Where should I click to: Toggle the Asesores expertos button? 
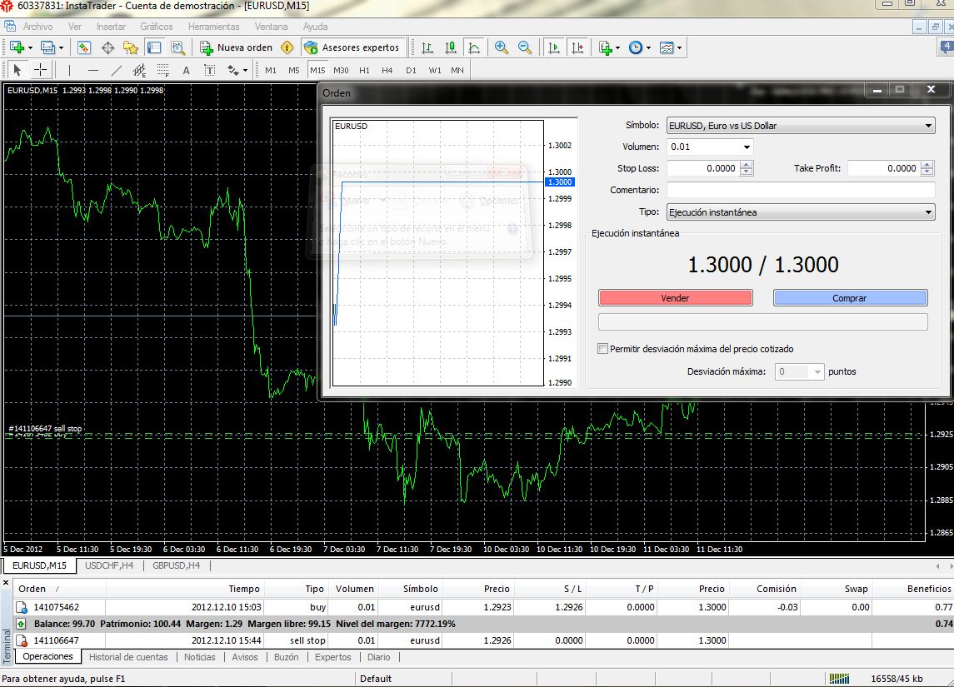[x=353, y=47]
